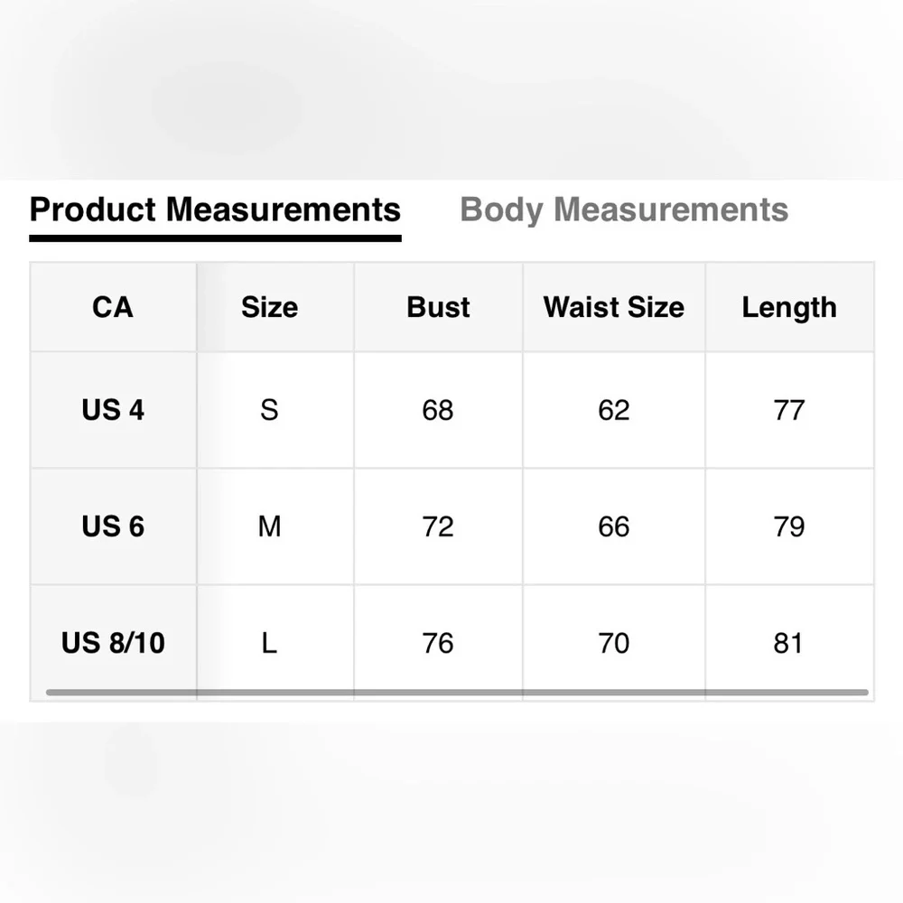Click the L size cell
Screen dimensions: 903x903
point(269,643)
